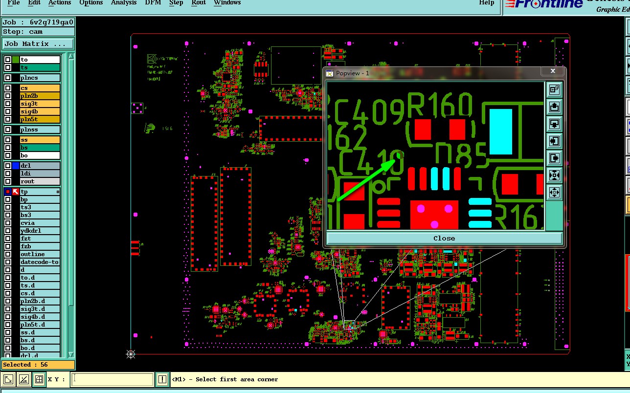Click the small expand icon on tp row
This screenshot has height=393, width=630.
coord(58,192)
